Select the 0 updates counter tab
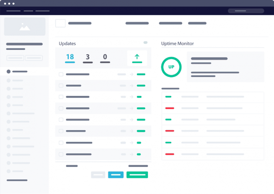This screenshot has height=194, width=274. point(105,57)
